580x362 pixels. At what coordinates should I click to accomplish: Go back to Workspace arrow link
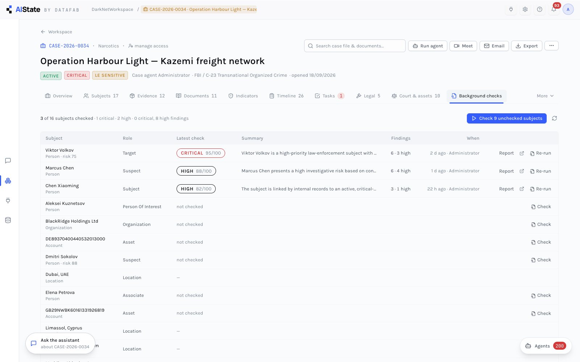click(x=56, y=32)
